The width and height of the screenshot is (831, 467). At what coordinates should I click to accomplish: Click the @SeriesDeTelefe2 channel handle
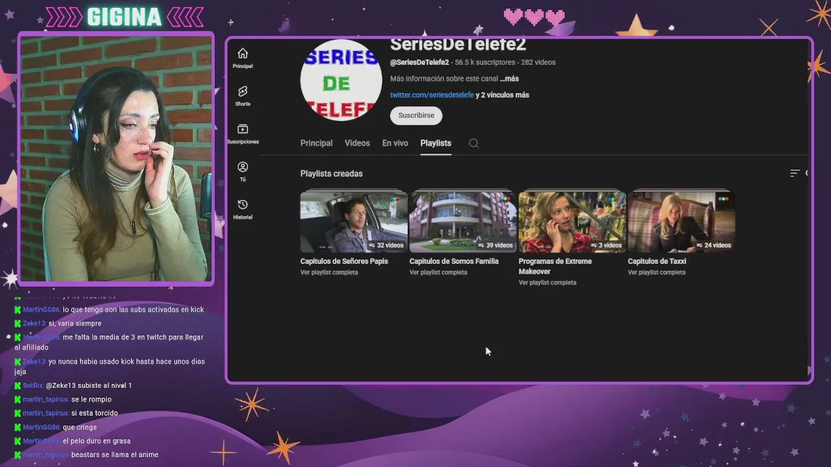coord(419,62)
